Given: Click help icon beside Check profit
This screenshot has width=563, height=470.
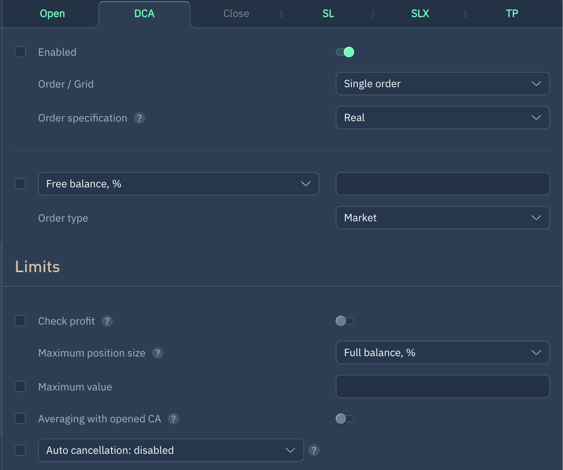Looking at the screenshot, I should (107, 321).
